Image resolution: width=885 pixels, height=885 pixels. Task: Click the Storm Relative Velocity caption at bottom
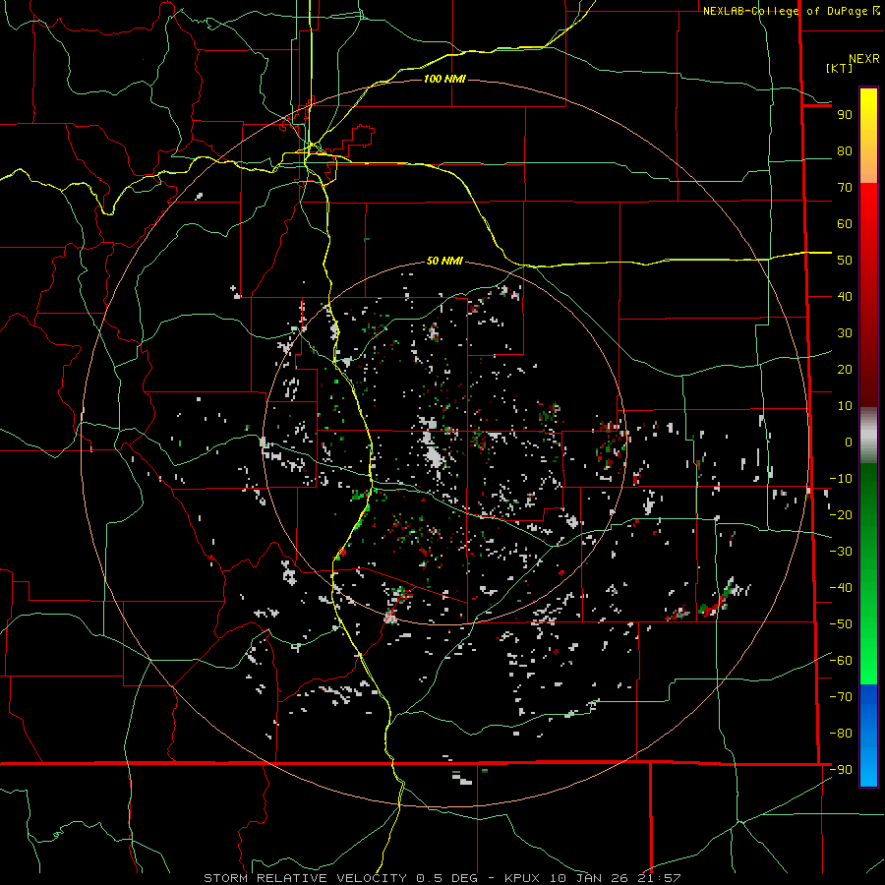pyautogui.click(x=442, y=878)
